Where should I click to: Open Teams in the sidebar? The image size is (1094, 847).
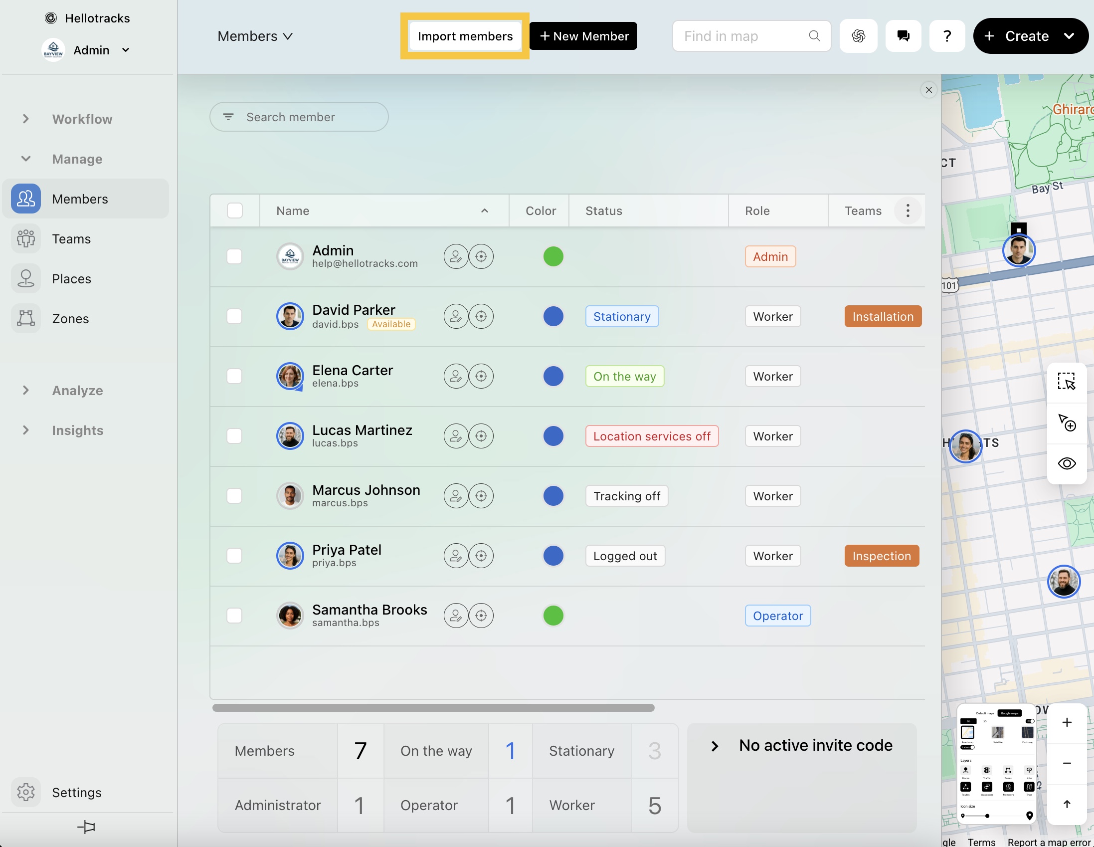pyautogui.click(x=71, y=238)
